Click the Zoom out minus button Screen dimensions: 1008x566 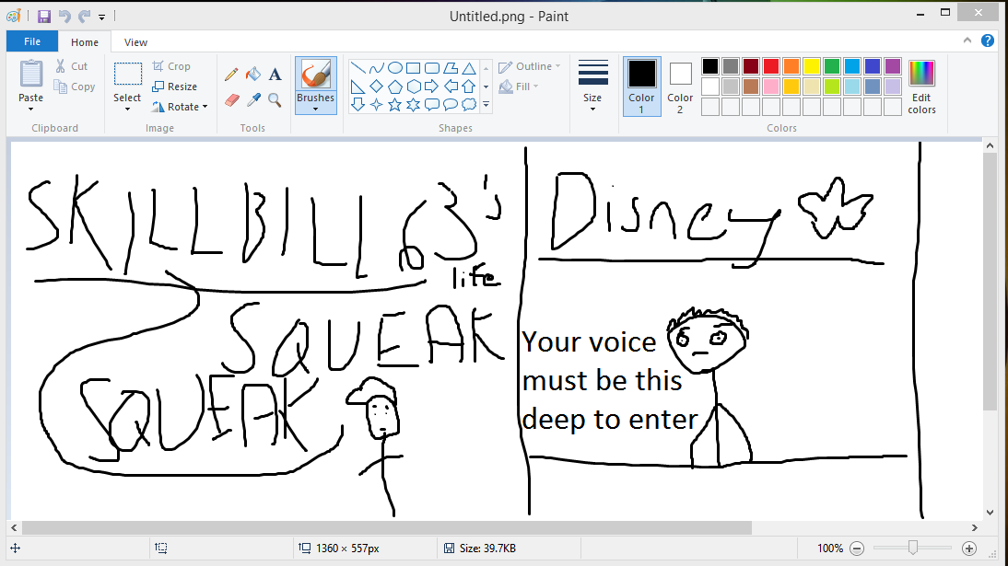857,548
